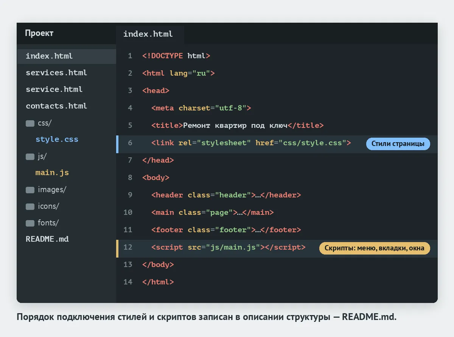Open index.html in the project tree
Screen dimensions: 454x337
pos(67,56)
